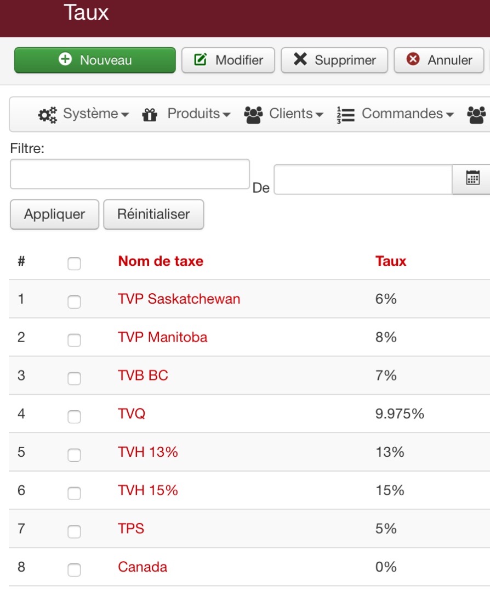This screenshot has height=593, width=490.
Task: Select the TVQ row checkbox
Action: (74, 417)
